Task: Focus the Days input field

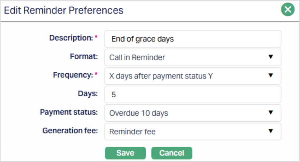Action: click(x=193, y=94)
